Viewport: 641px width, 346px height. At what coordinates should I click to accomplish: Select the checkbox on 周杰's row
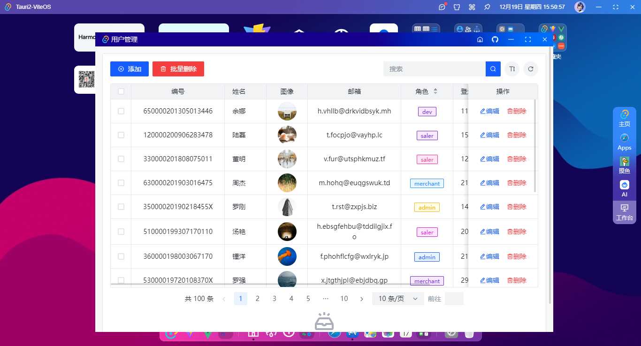121,183
